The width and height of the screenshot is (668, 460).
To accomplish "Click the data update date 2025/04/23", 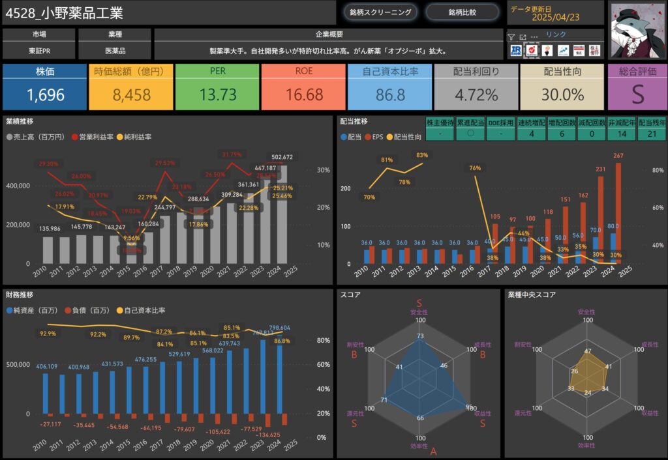I will tap(556, 17).
